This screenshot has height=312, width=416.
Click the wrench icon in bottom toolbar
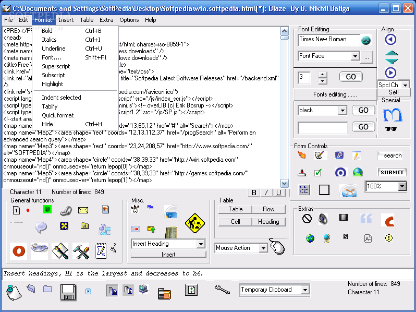tap(222, 290)
